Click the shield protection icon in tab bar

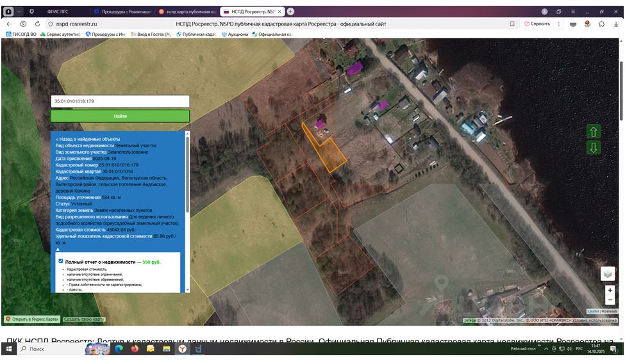point(32,12)
